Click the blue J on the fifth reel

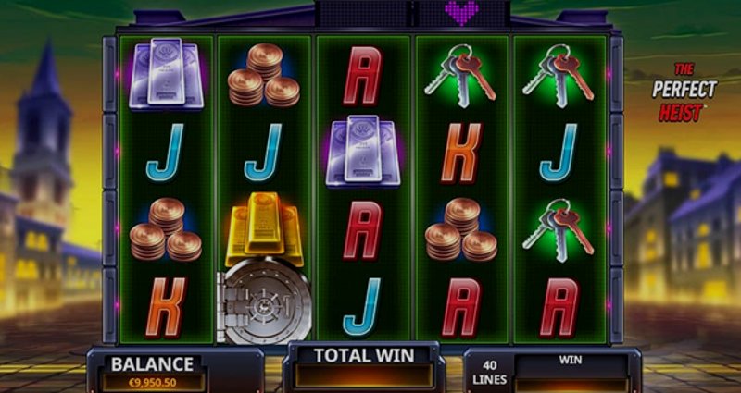click(559, 152)
